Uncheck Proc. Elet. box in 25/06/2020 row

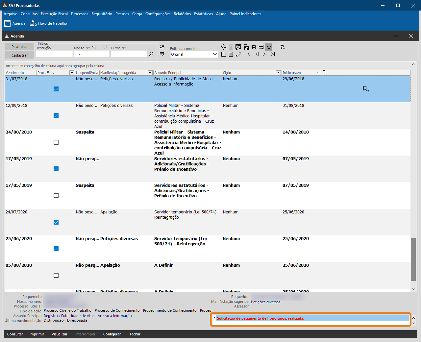56,249
